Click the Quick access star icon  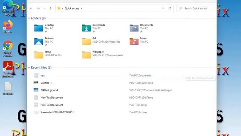coord(59,8)
